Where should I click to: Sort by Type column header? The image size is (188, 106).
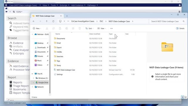click(111, 34)
